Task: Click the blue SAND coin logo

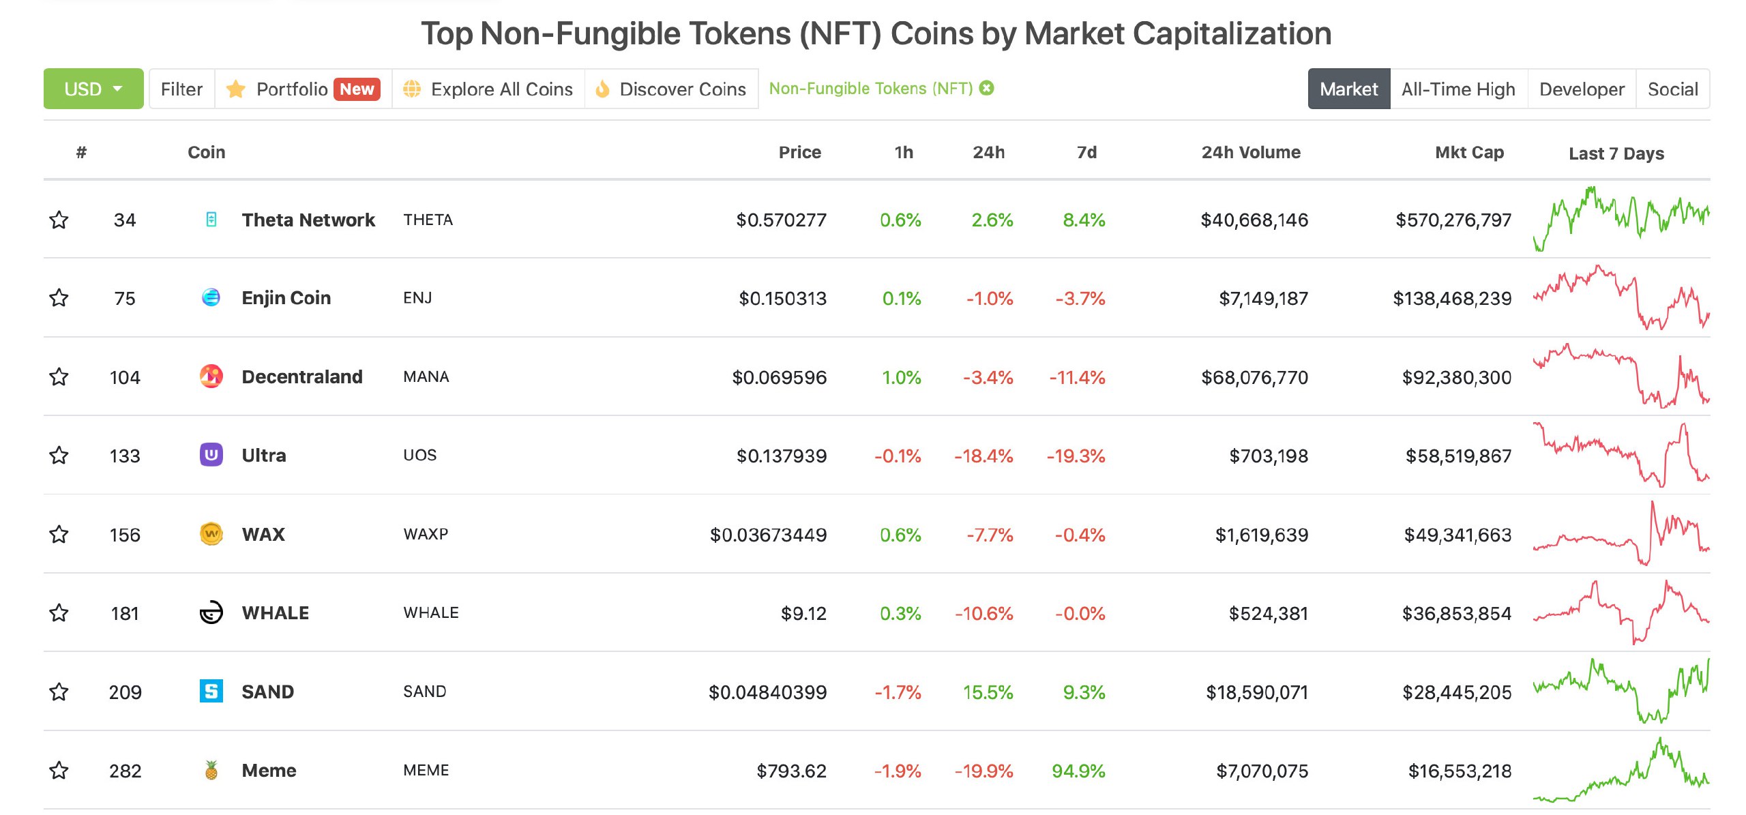Action: 211,692
